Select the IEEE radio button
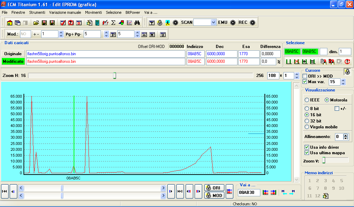 [307, 100]
